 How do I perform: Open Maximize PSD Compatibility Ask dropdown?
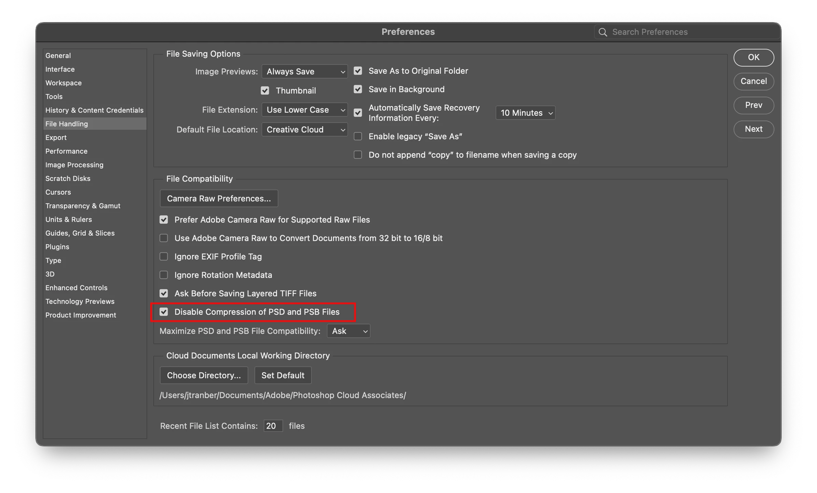348,331
